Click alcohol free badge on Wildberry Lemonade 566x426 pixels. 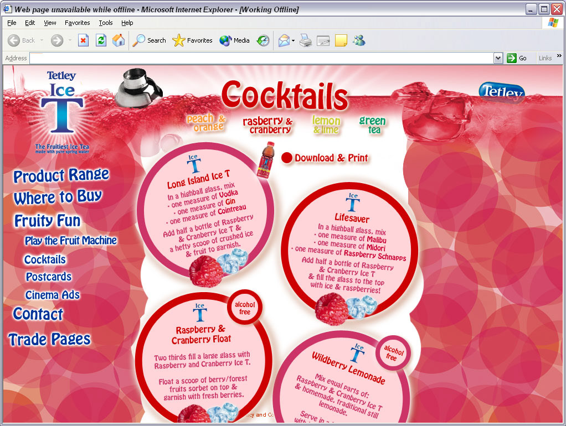[393, 353]
